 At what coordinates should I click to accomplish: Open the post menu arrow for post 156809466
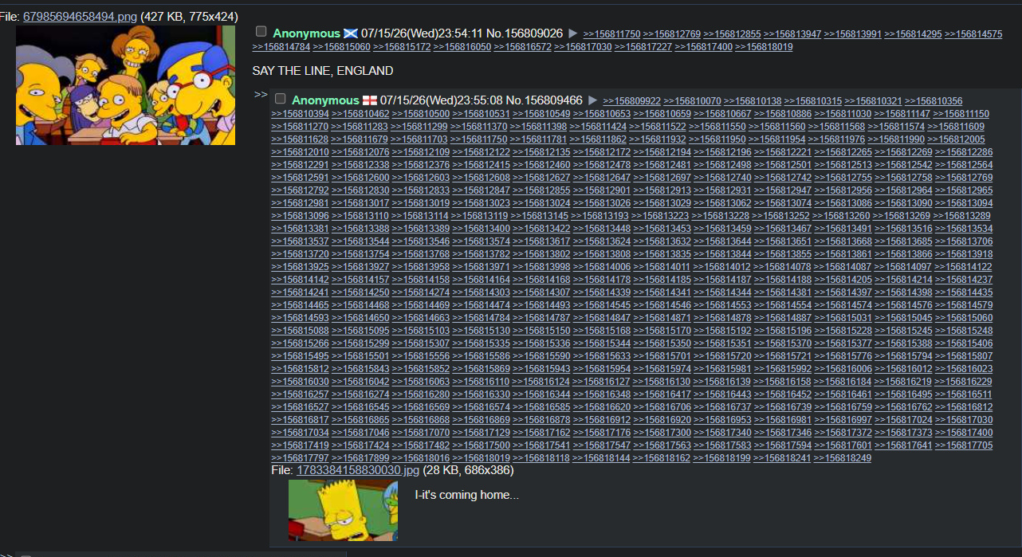tap(592, 100)
